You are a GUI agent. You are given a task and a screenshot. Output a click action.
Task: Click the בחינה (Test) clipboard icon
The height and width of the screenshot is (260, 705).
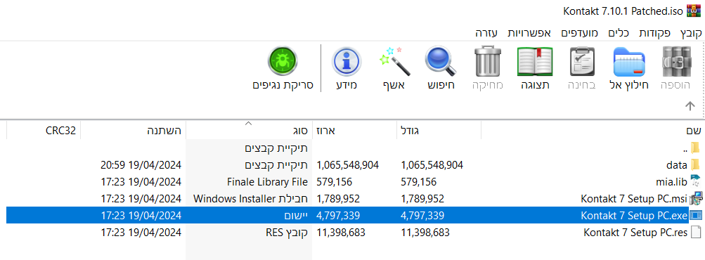coord(582,61)
